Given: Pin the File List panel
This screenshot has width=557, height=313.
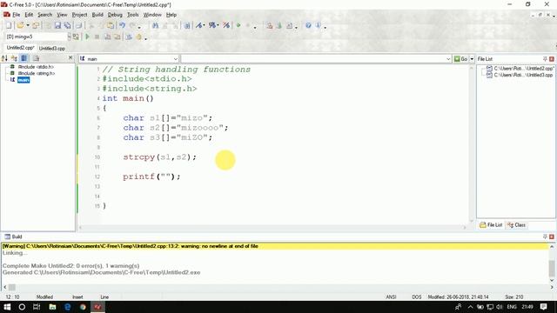Looking at the screenshot, I should coord(545,59).
